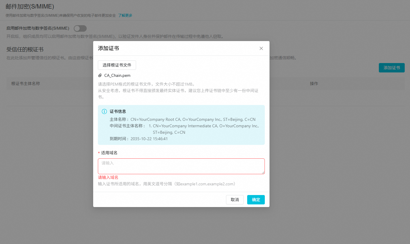Viewport: 410px width, 244px height.
Task: Grab the resize handle of the domain textarea
Action: pos(263,172)
